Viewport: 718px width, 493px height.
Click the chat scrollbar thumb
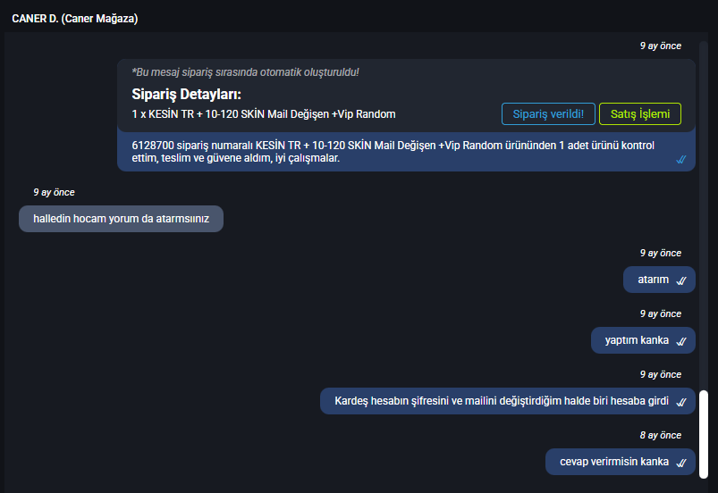[x=704, y=434]
